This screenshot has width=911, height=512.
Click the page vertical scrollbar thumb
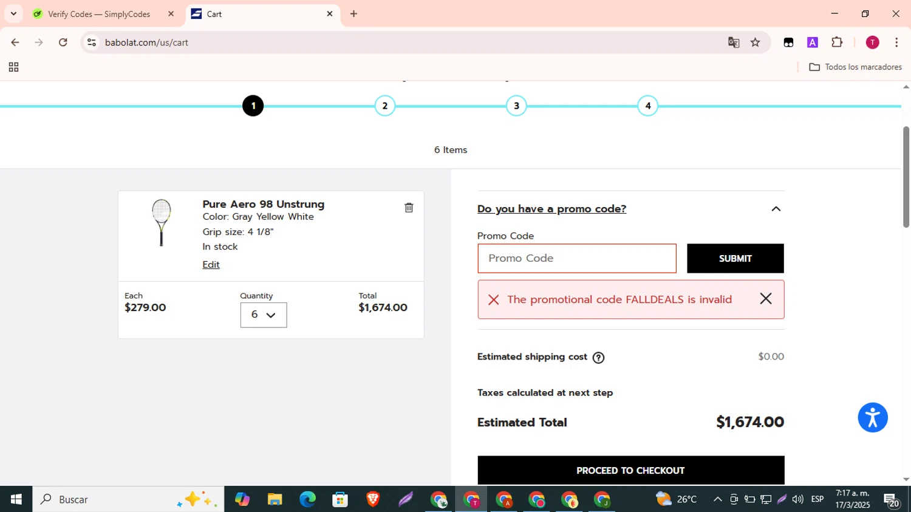click(x=906, y=177)
